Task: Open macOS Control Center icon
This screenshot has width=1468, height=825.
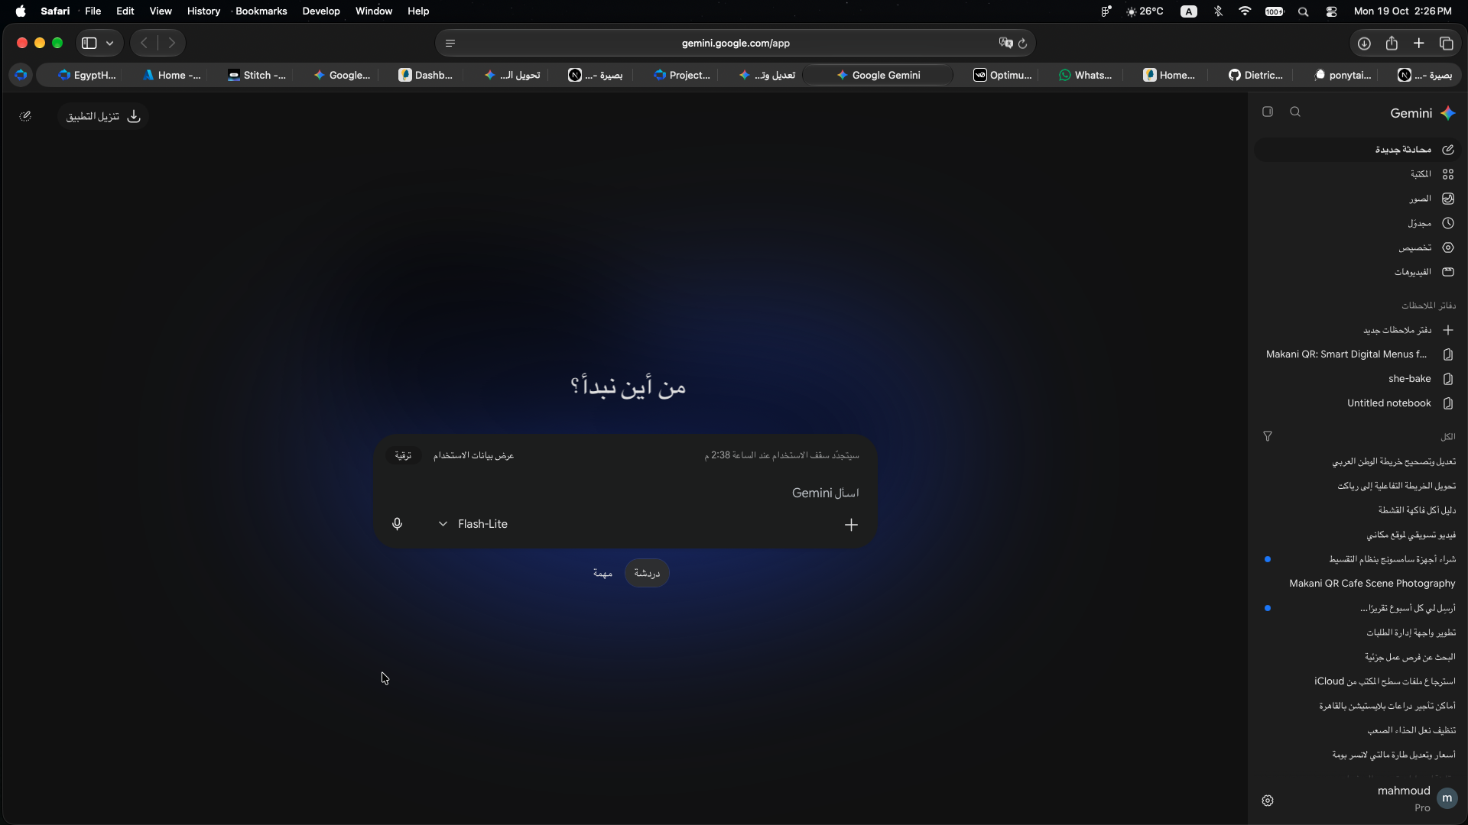Action: [1331, 11]
